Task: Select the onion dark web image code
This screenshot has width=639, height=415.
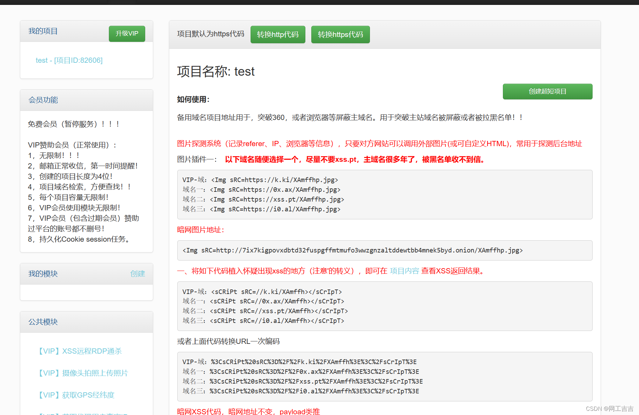Action: (353, 250)
